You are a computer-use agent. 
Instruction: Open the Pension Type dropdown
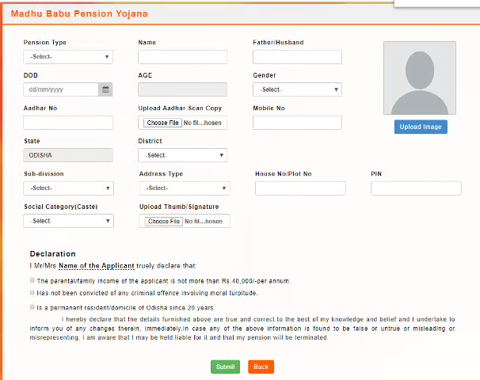(x=68, y=57)
